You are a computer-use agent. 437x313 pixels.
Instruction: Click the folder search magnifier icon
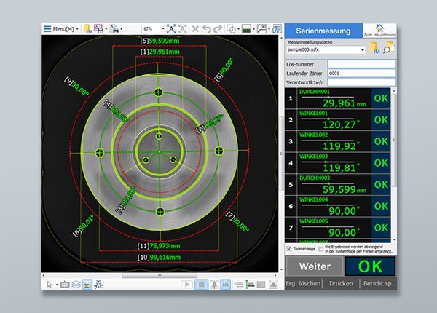(x=389, y=49)
